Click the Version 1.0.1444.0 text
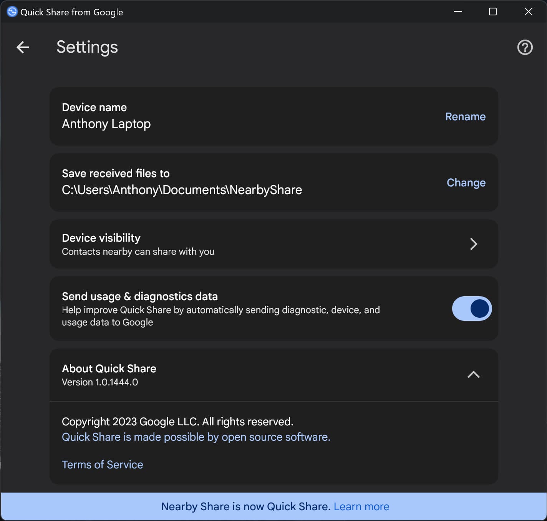 pos(100,382)
